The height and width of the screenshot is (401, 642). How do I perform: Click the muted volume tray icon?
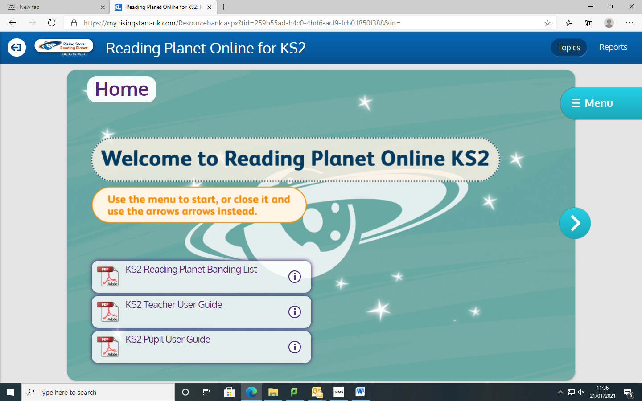(x=581, y=392)
